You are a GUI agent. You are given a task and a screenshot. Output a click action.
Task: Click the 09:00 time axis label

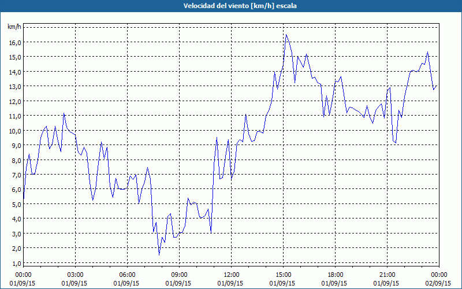[x=179, y=275]
